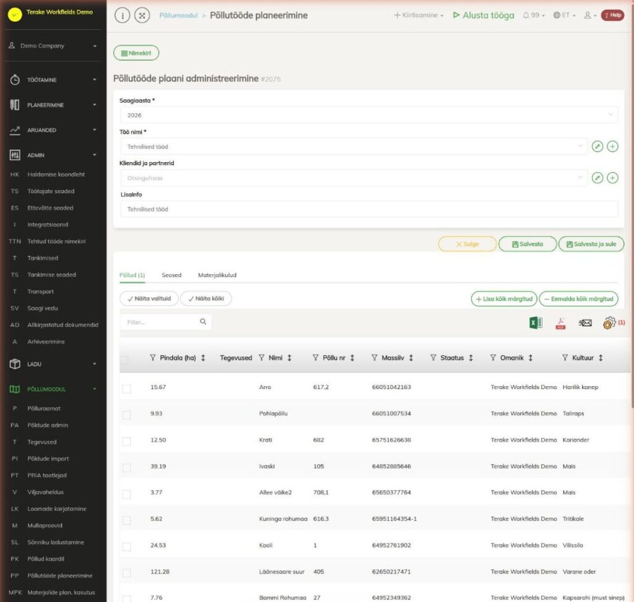The image size is (634, 602).
Task: Click the search magnifier in Filter box
Action: pos(203,322)
